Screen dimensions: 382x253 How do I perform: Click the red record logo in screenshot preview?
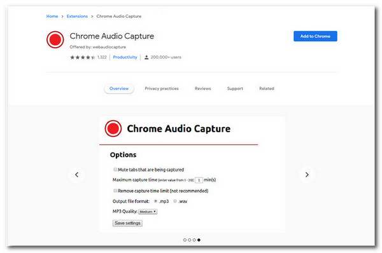(x=113, y=128)
